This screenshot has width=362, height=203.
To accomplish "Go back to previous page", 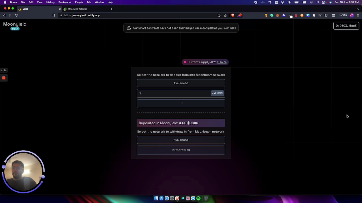I will click(4, 15).
